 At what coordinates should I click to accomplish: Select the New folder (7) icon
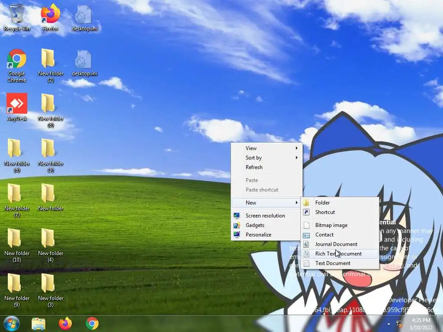coord(17,201)
